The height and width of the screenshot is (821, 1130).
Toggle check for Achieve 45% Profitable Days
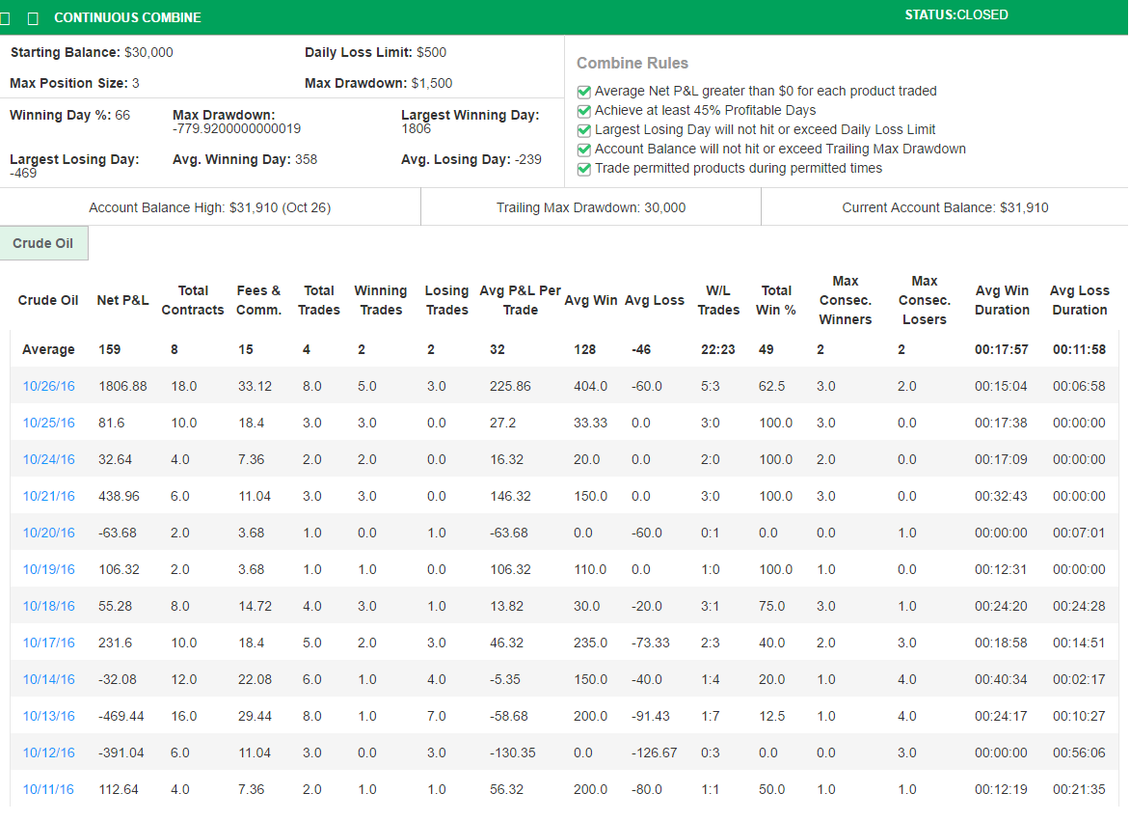click(583, 110)
